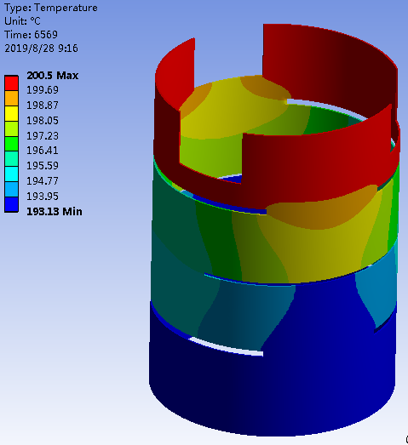
Task: Click the cyan legend color band
Action: [x=11, y=174]
